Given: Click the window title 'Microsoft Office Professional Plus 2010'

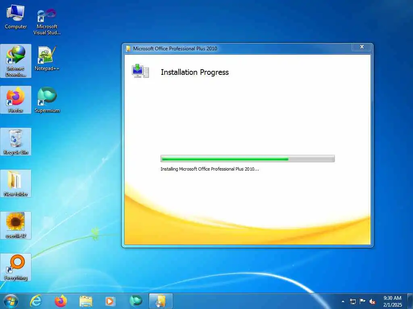Looking at the screenshot, I should click(175, 49).
